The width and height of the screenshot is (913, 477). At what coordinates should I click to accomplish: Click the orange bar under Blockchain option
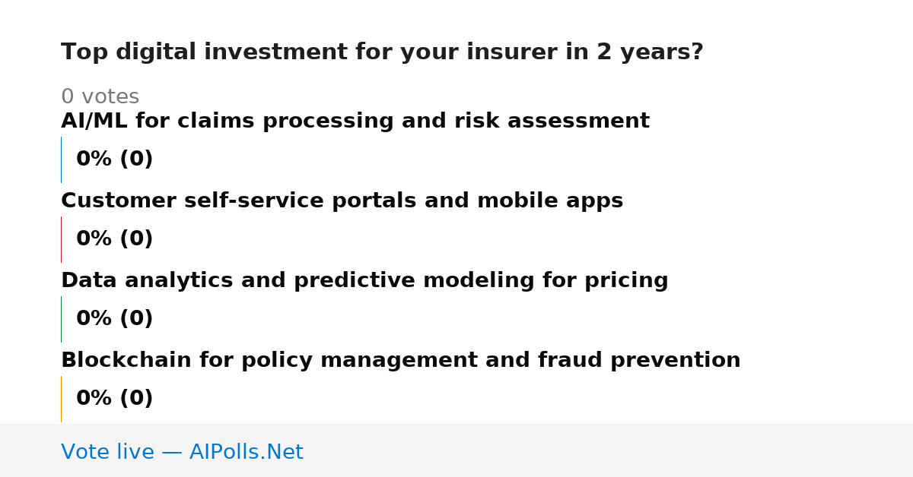point(62,399)
